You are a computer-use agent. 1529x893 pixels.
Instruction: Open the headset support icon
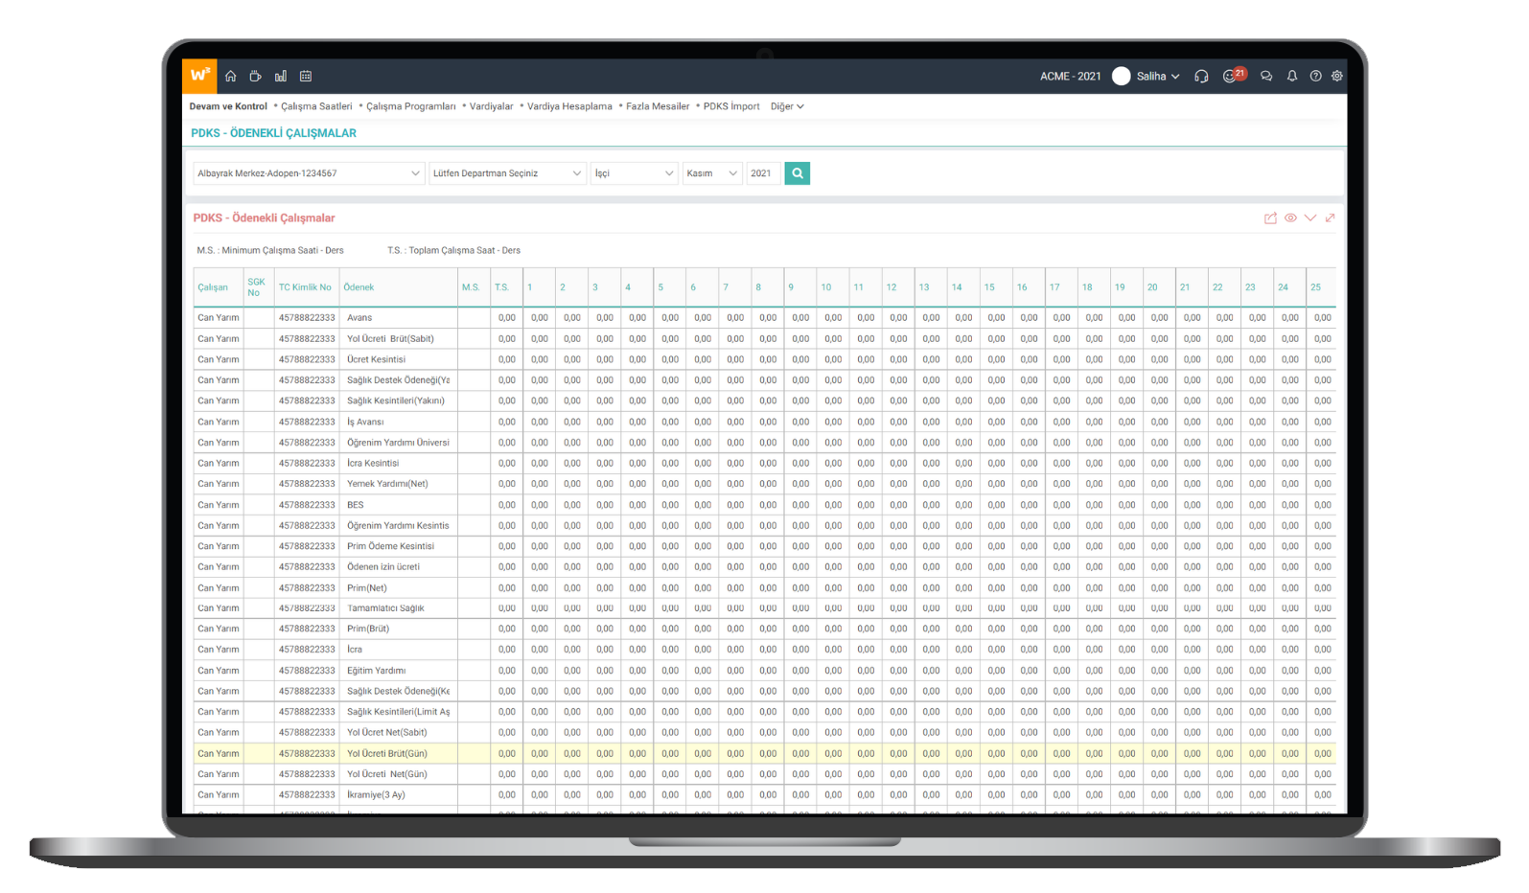1201,76
